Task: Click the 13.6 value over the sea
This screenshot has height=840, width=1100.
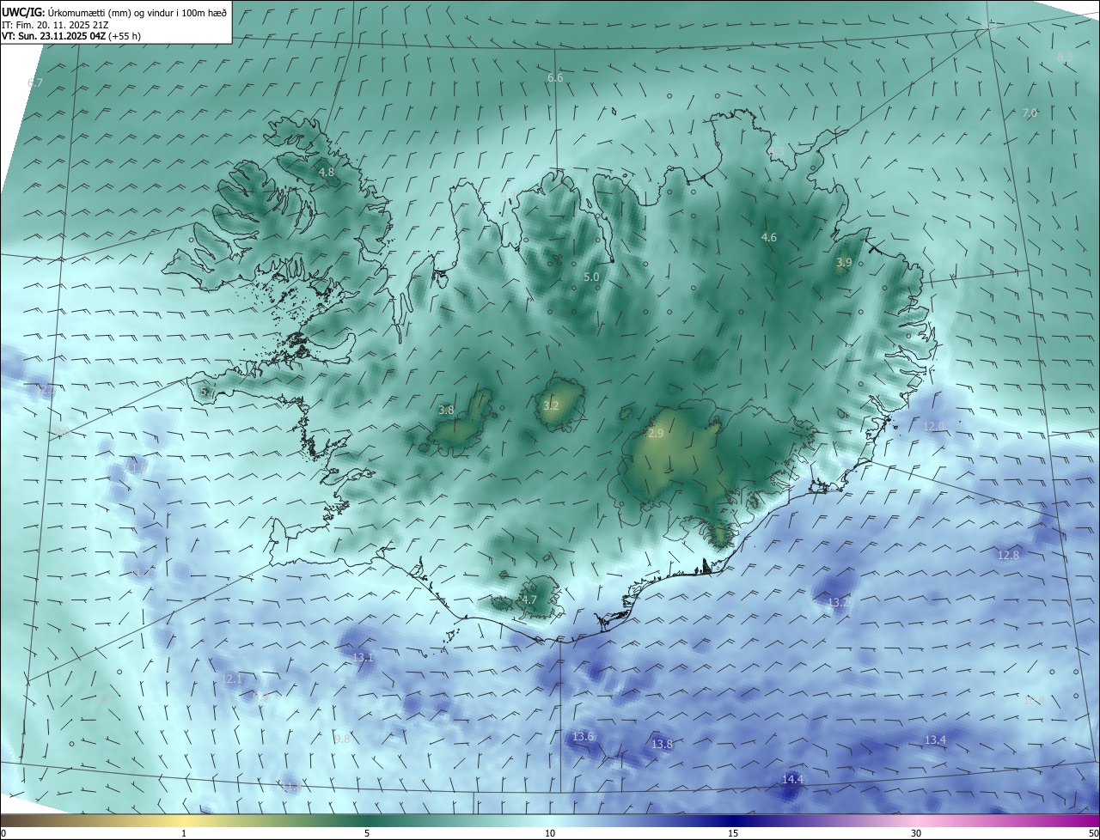Action: [583, 737]
